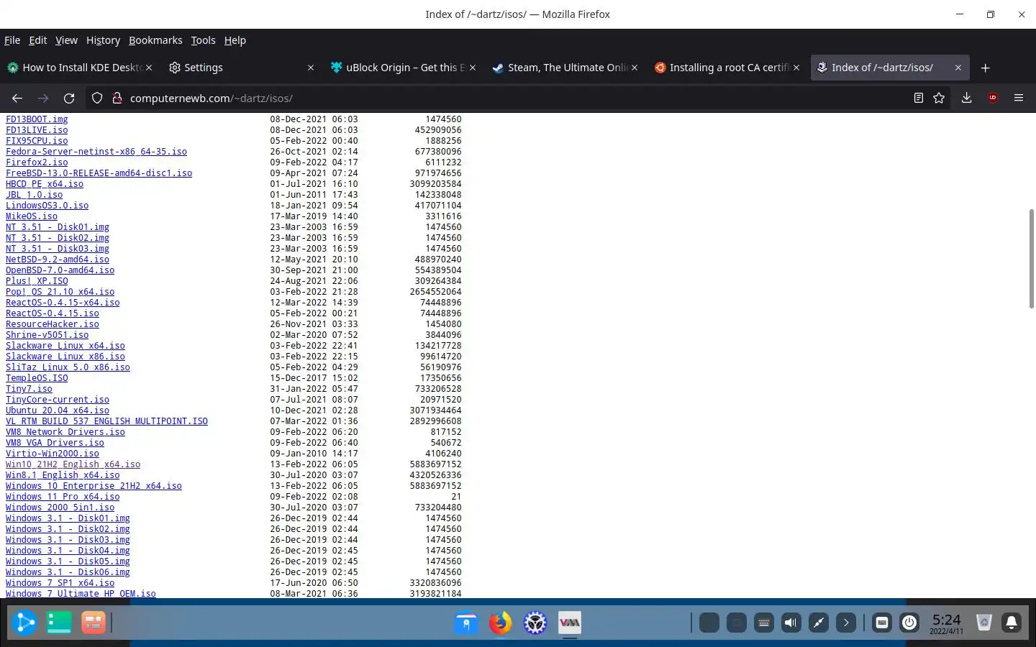Image resolution: width=1036 pixels, height=647 pixels.
Task: Close the Settings tab
Action: pos(311,68)
